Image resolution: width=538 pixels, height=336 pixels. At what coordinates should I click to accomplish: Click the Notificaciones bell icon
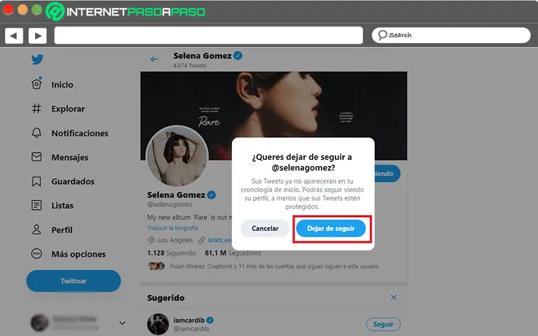click(38, 133)
